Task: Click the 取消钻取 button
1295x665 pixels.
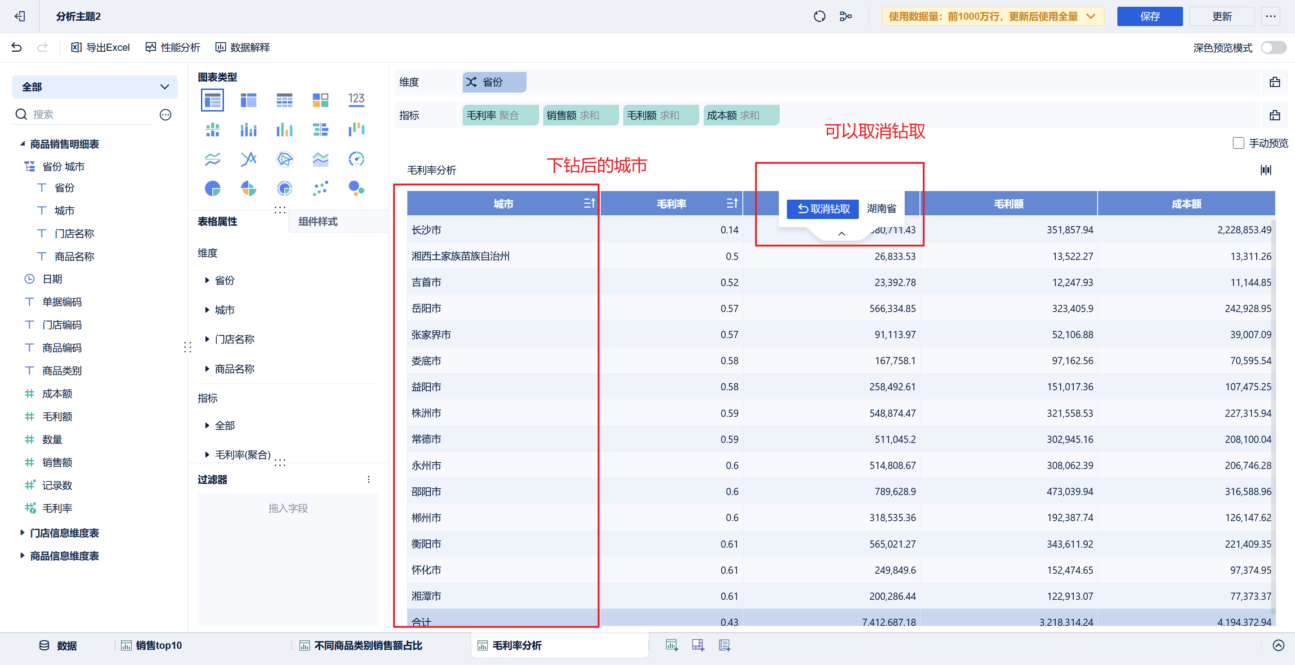Action: (823, 209)
